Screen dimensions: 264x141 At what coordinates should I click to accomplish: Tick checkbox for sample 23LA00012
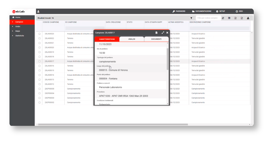click(x=39, y=84)
